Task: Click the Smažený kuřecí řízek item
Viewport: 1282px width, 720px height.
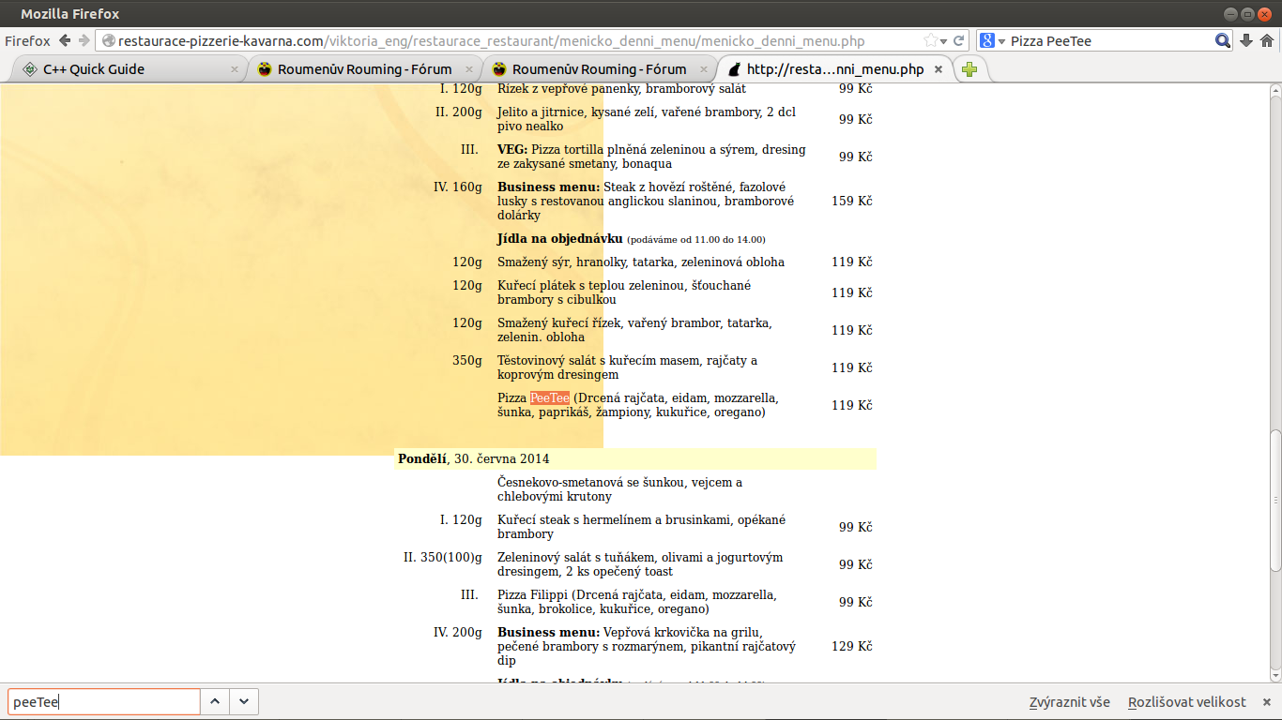Action: [x=634, y=330]
